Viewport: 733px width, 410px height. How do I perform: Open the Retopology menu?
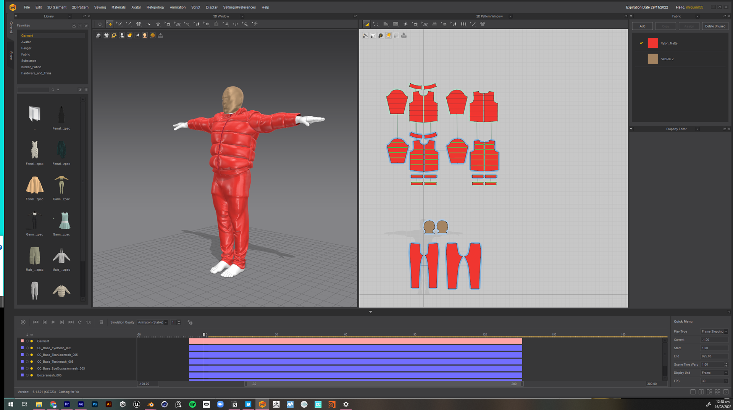pos(155,7)
